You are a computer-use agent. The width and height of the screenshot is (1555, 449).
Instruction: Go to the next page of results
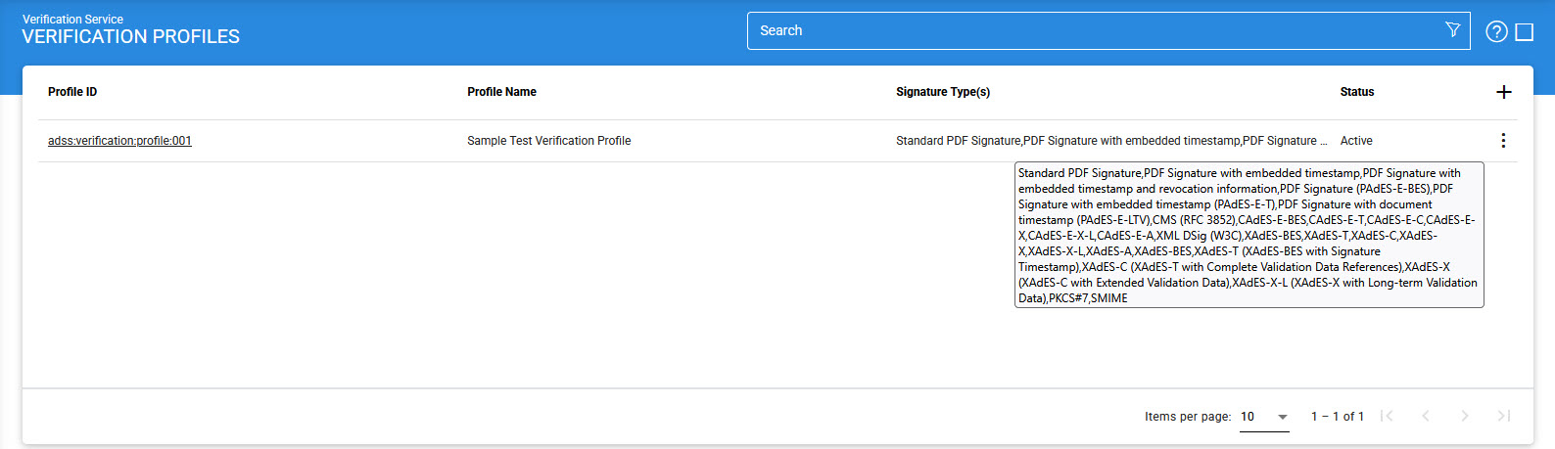(x=1465, y=416)
